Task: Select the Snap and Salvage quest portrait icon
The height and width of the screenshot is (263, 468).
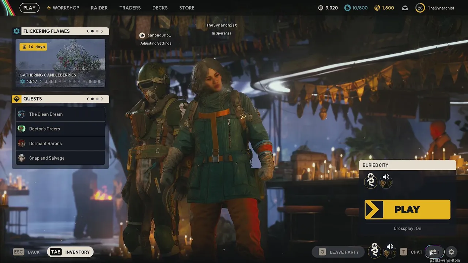Action: point(22,158)
